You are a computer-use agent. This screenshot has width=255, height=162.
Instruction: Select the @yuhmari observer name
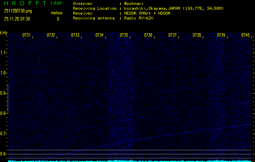pyautogui.click(x=135, y=4)
